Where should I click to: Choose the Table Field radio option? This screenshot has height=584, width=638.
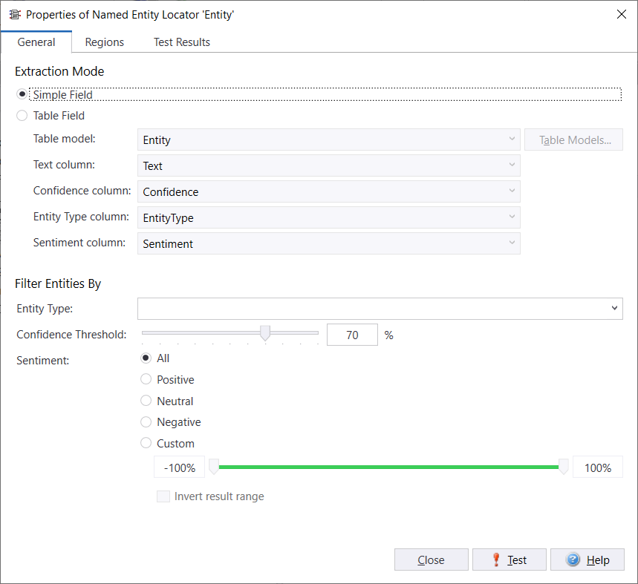click(x=22, y=116)
